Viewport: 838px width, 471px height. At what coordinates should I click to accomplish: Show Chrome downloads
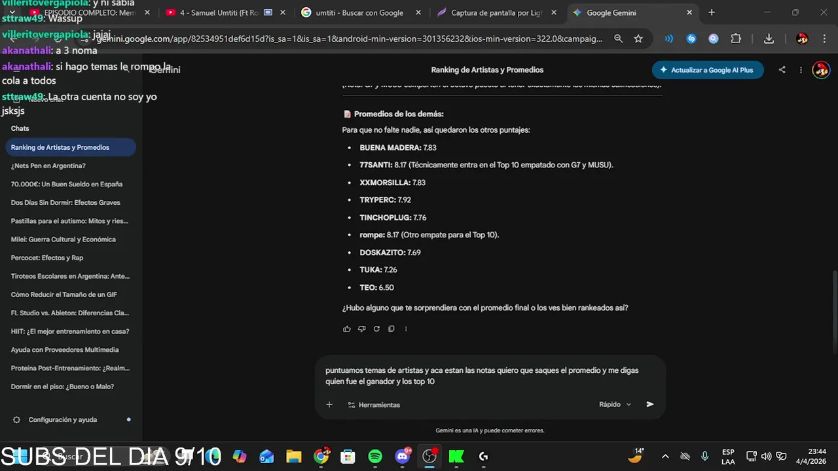769,39
